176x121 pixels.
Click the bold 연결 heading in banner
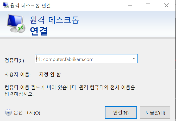39,31
